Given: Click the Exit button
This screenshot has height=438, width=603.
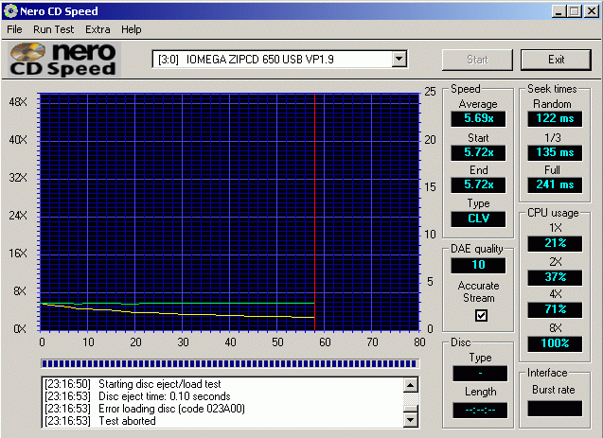Looking at the screenshot, I should tap(556, 60).
